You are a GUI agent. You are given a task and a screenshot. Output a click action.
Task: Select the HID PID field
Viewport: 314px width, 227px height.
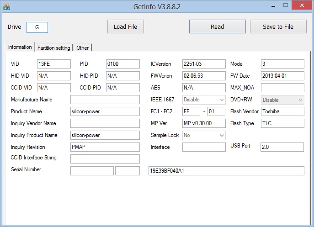pyautogui.click(x=123, y=76)
